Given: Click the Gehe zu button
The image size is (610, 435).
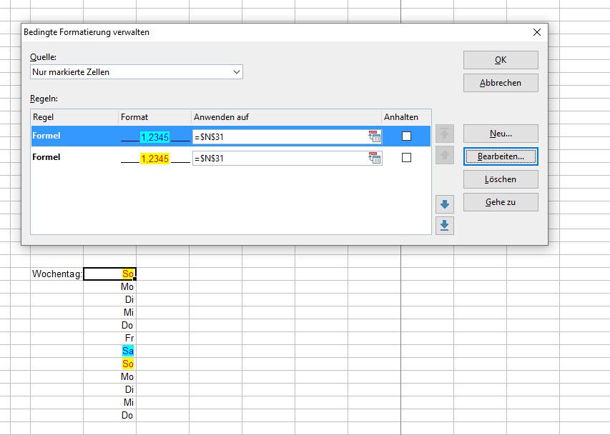Looking at the screenshot, I should point(500,202).
